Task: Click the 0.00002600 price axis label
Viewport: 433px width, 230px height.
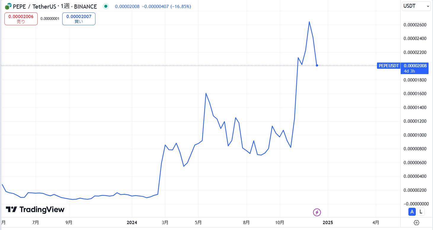Action: click(x=415, y=25)
